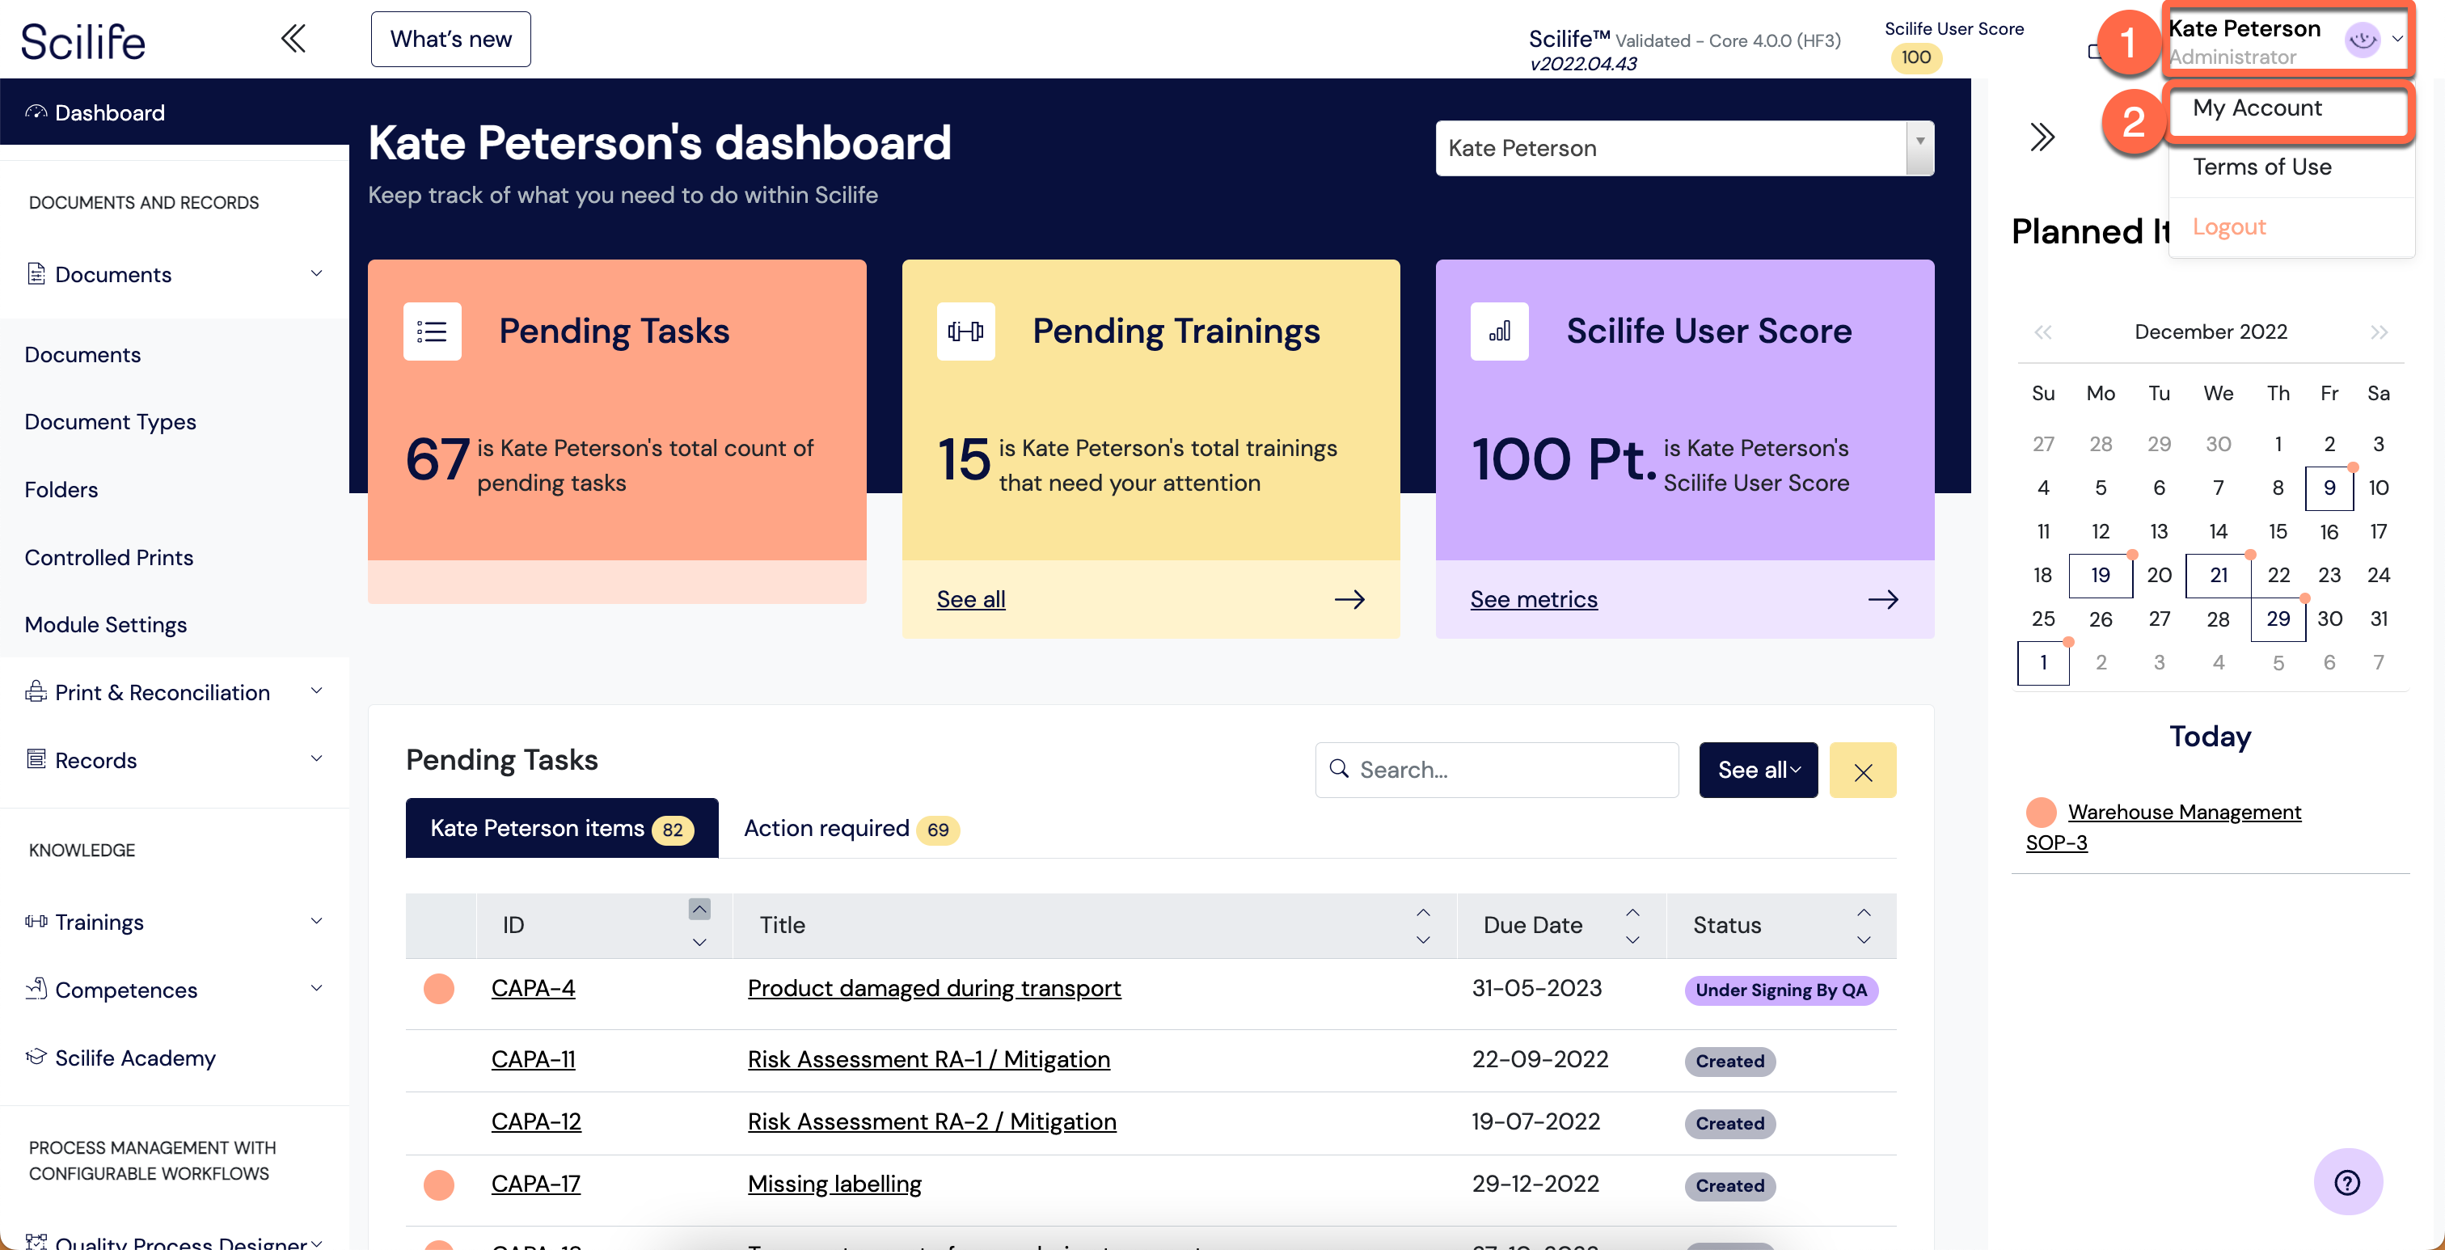Screen dimensions: 2445x1250
Task: Open CAPA-4 task link
Action: point(533,988)
